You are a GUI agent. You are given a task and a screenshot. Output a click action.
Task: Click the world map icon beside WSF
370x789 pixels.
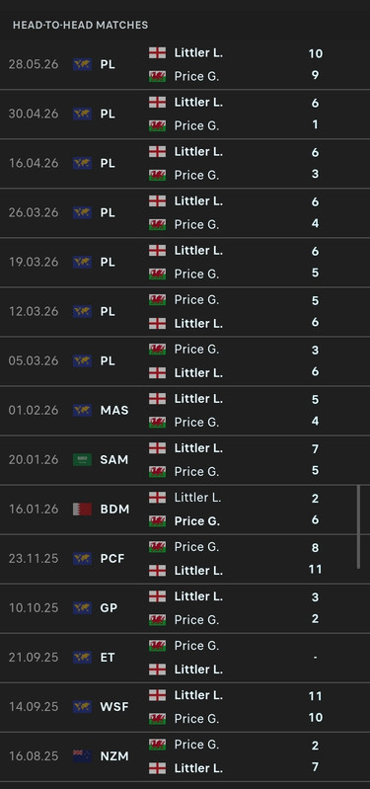coord(82,707)
